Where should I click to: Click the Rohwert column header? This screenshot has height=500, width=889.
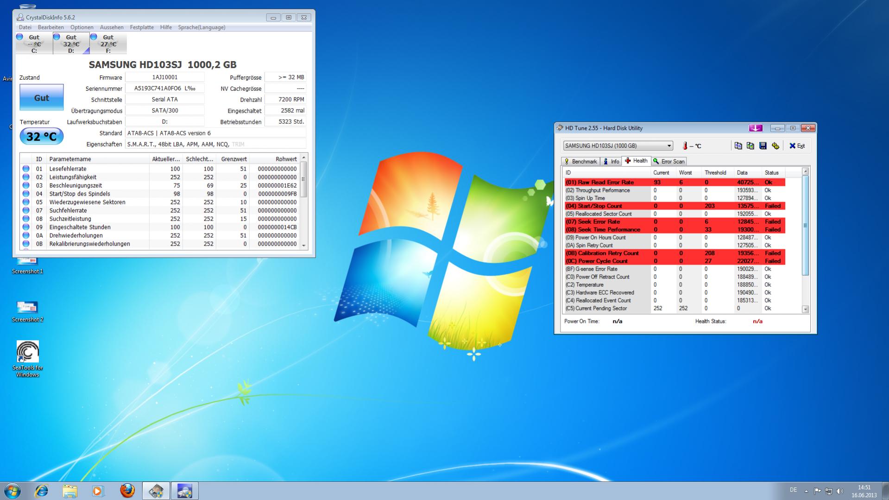274,159
